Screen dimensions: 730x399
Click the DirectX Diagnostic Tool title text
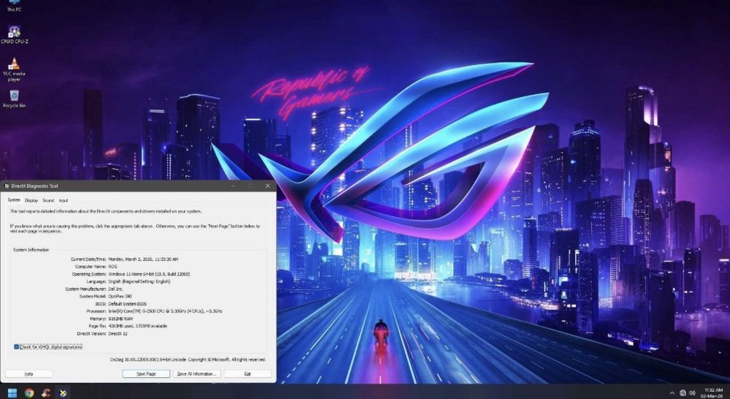coord(35,186)
